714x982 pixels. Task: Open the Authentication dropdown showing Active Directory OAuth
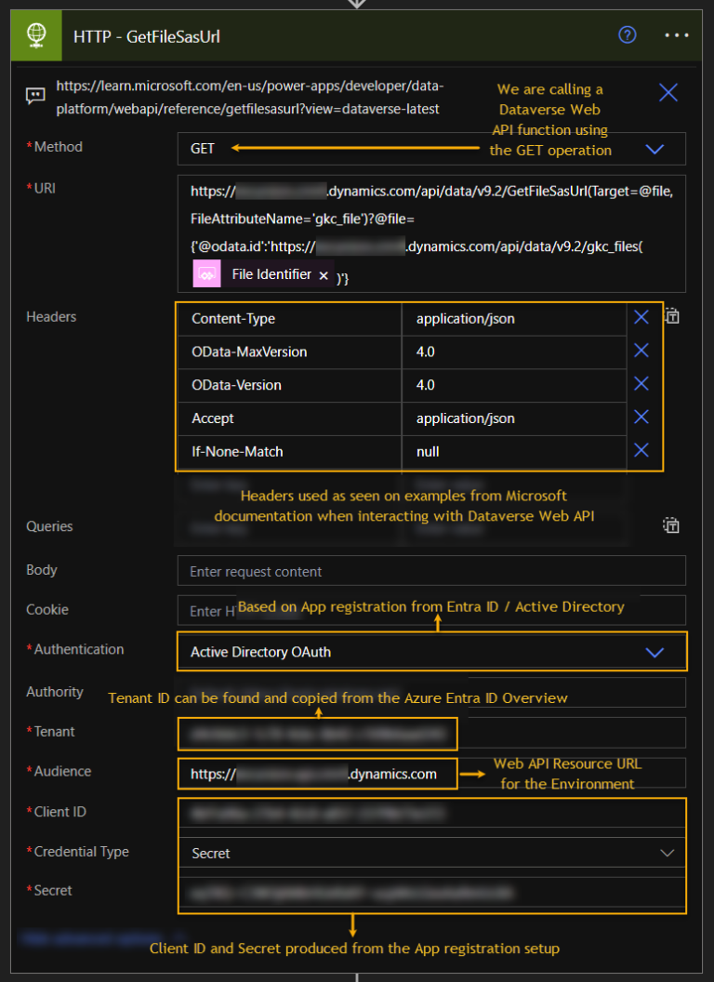(x=654, y=651)
